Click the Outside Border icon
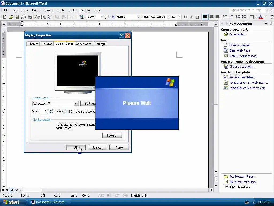Screen dimensions: 274x206 click(x=252, y=17)
